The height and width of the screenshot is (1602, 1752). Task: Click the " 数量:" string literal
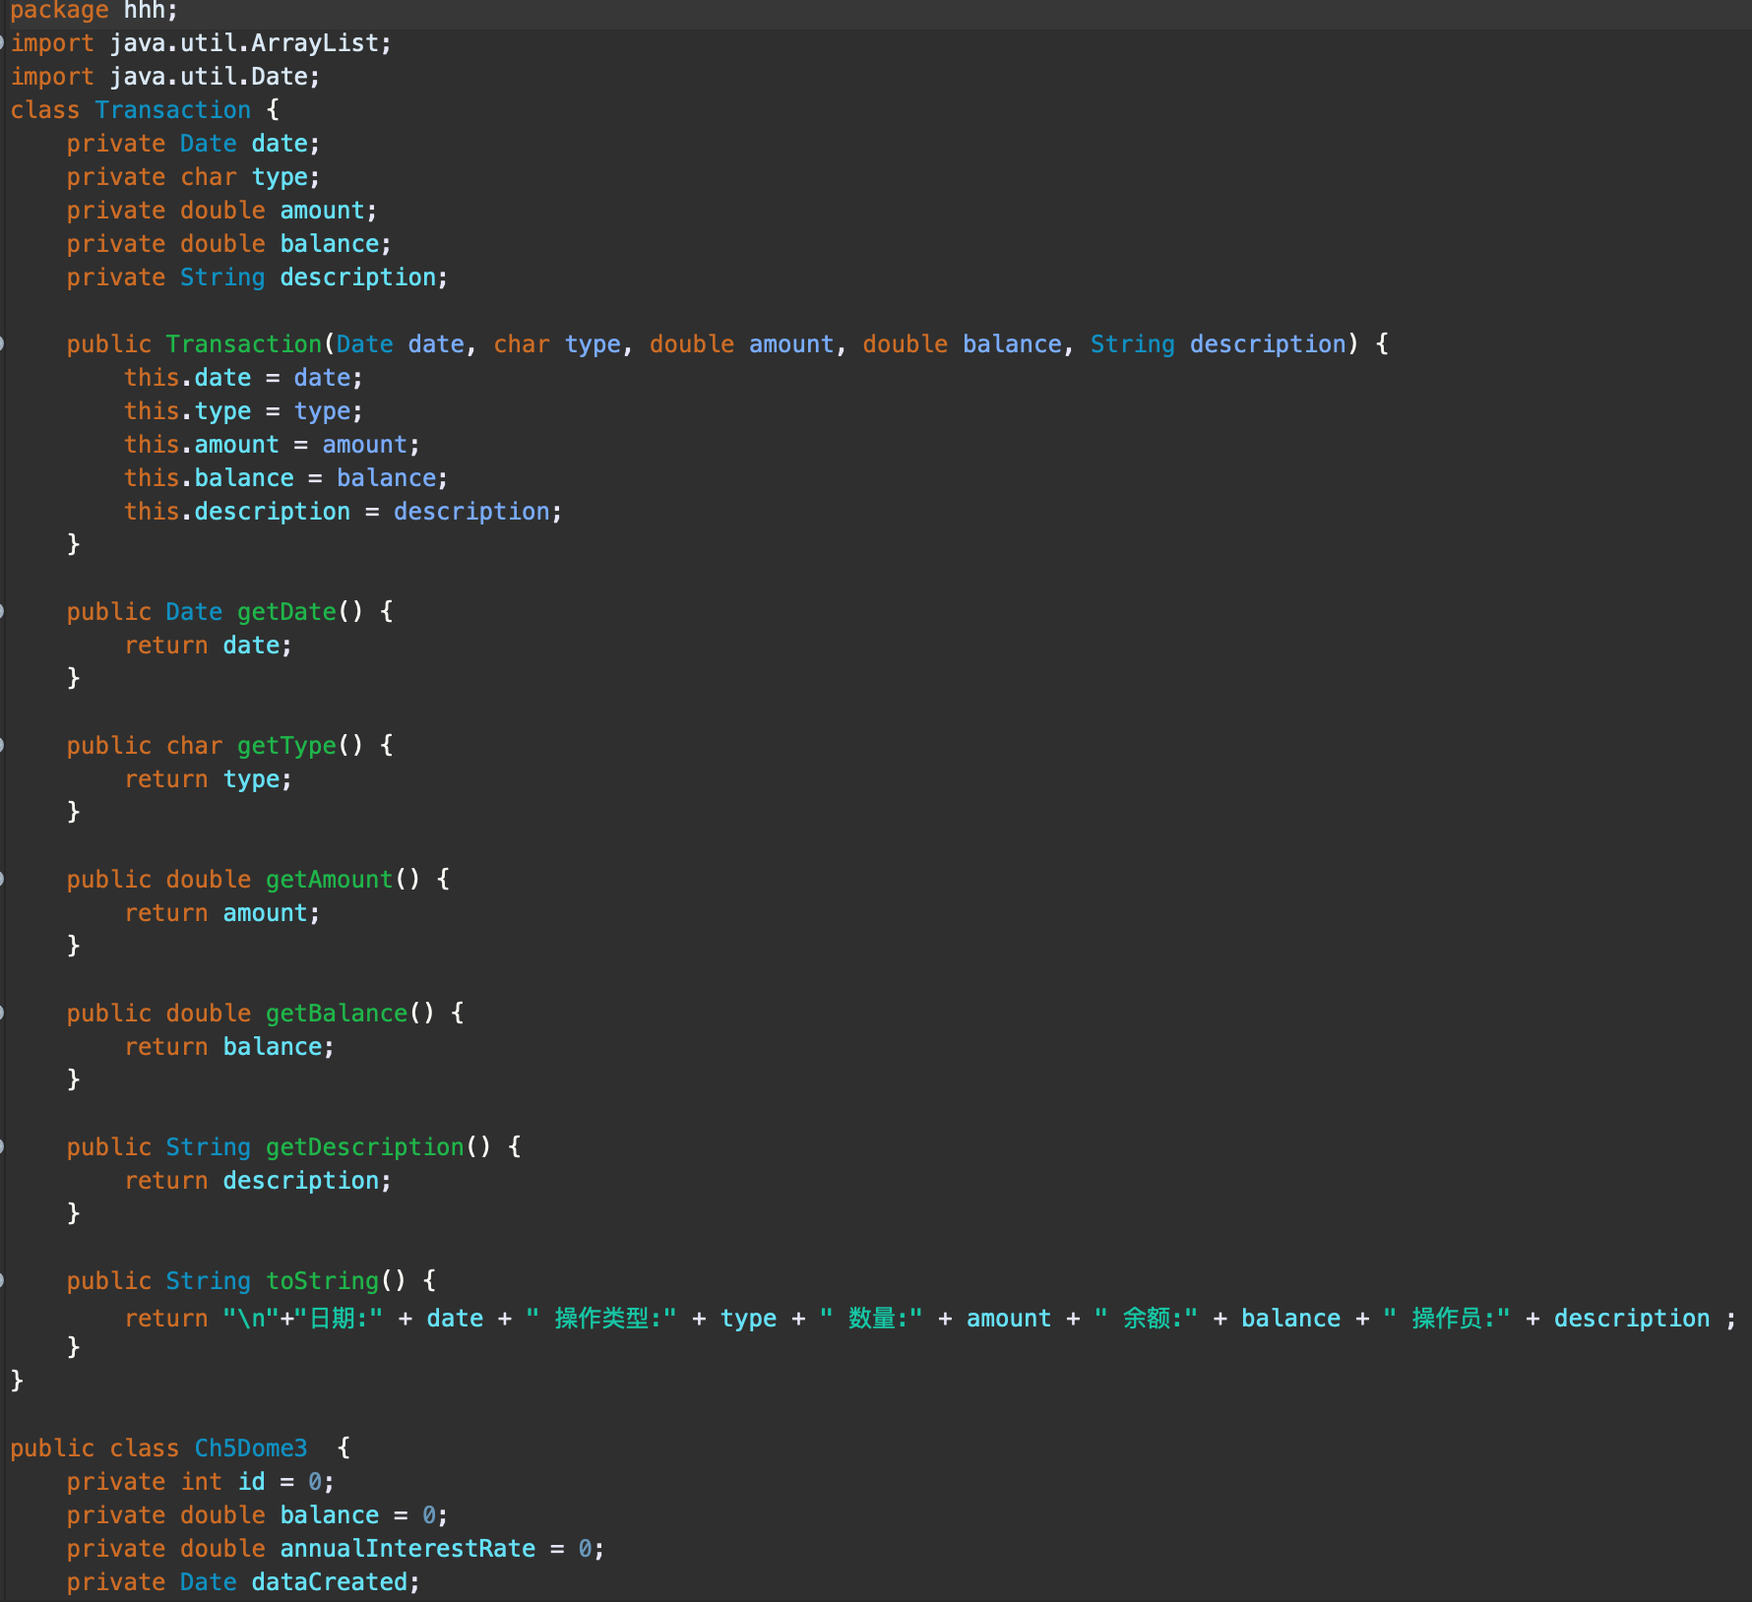[871, 1319]
